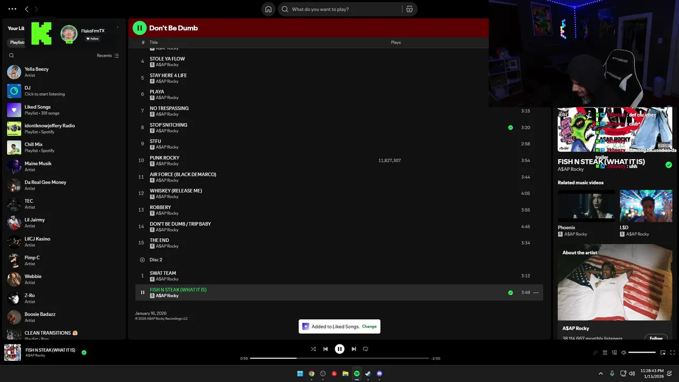The image size is (679, 382).
Task: Open Connect to a device
Action: (614, 352)
